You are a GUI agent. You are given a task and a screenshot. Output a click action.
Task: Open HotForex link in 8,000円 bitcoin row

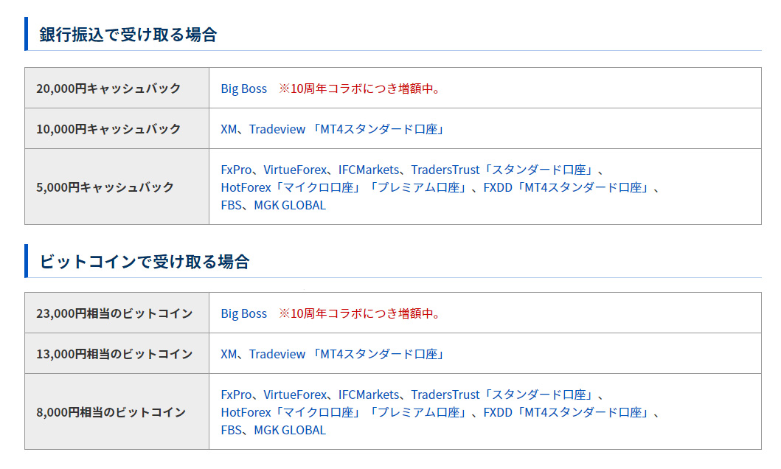248,412
